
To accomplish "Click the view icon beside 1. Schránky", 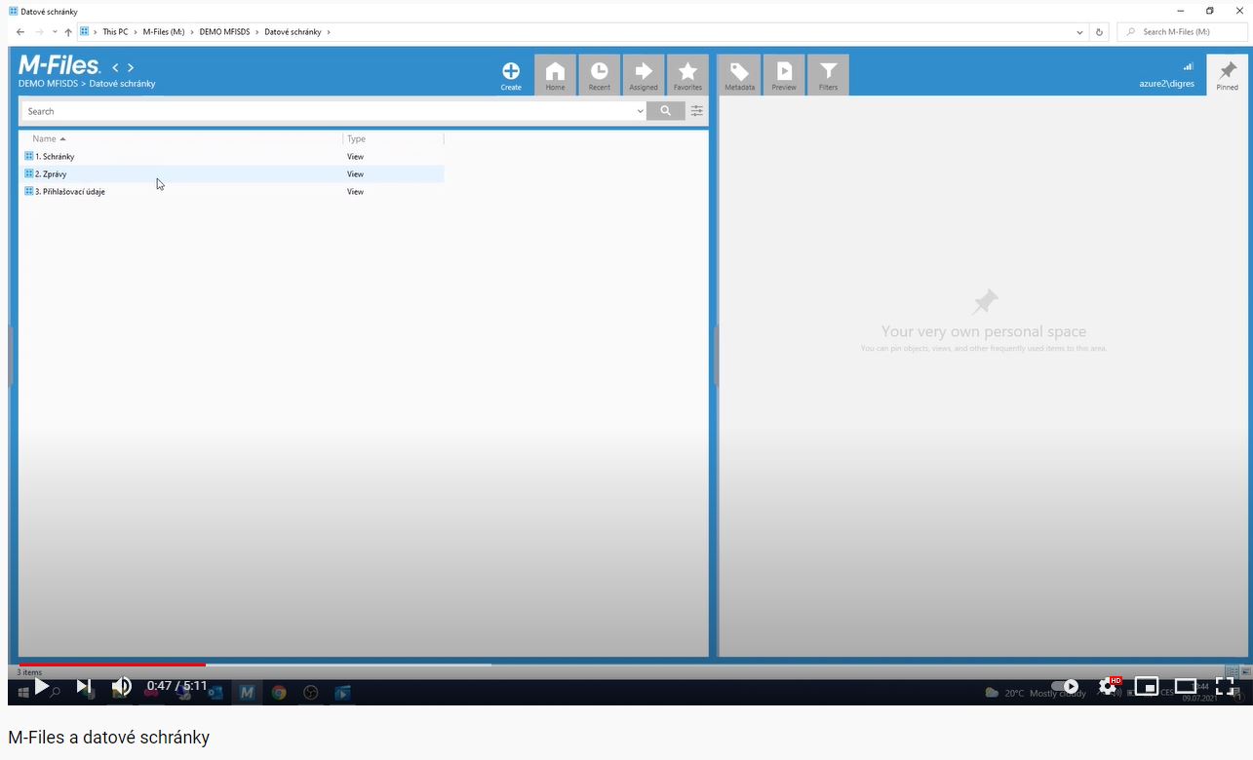I will point(29,156).
